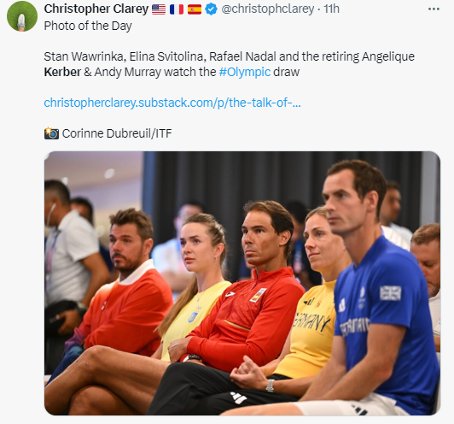This screenshot has width=454, height=424.
Task: Click the blue verified checkmark badge
Action: (211, 9)
